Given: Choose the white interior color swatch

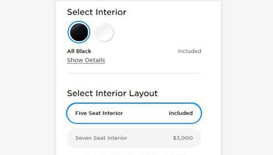Looking at the screenshot, I should (x=104, y=32).
